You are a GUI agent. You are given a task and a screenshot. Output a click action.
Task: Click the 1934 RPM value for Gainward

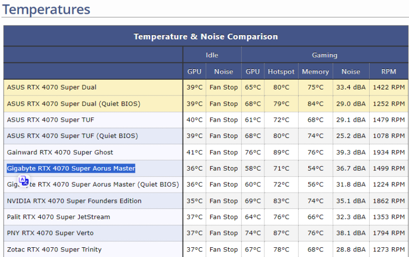[389, 152]
